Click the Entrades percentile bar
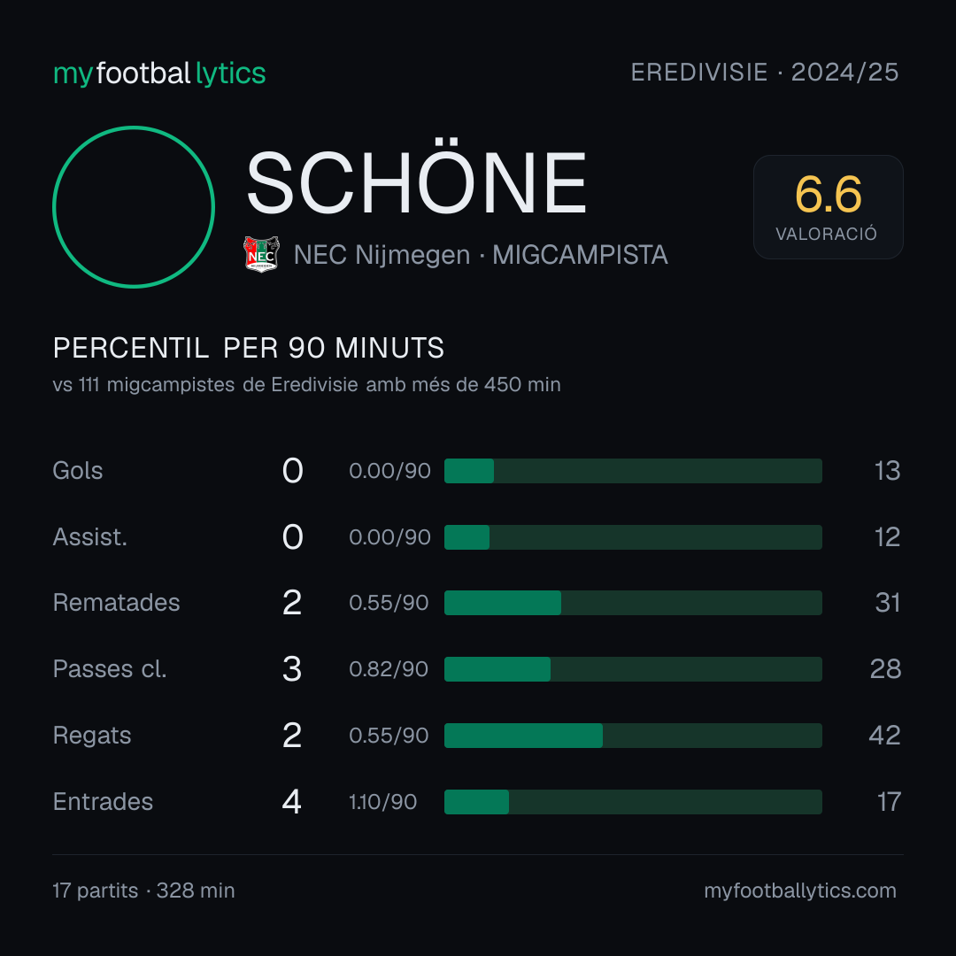Viewport: 956px width, 956px height. [633, 802]
